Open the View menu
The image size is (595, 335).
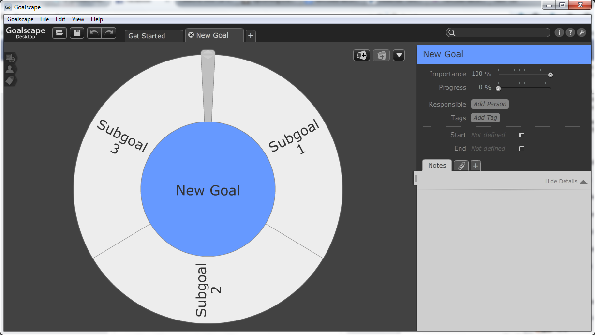click(78, 19)
